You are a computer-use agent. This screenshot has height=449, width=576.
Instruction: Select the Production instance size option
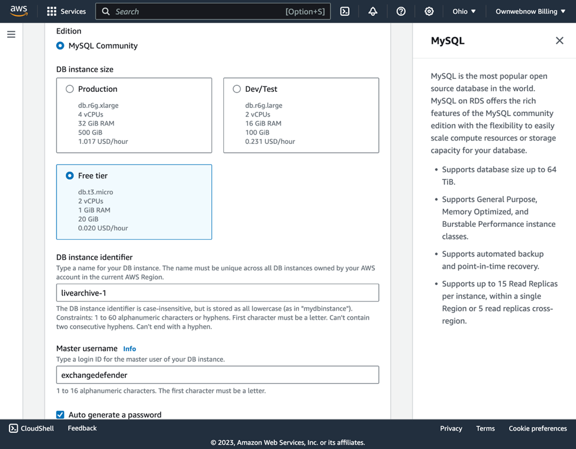70,89
